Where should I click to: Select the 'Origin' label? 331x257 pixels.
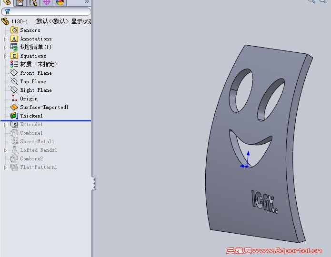(x=29, y=99)
